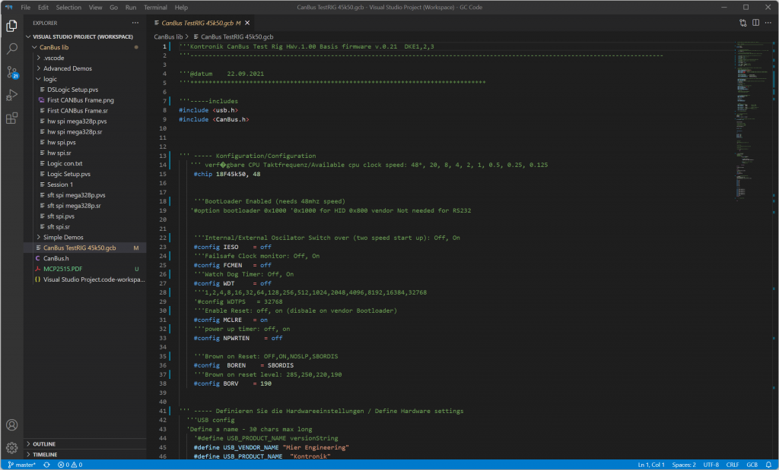Open the Terminal menu
The height and width of the screenshot is (470, 779).
156,7
